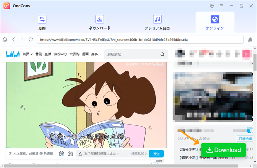Image resolution: width=257 pixels, height=168 pixels.
Task: Click the 订阅合集 button
Action: (x=245, y=139)
